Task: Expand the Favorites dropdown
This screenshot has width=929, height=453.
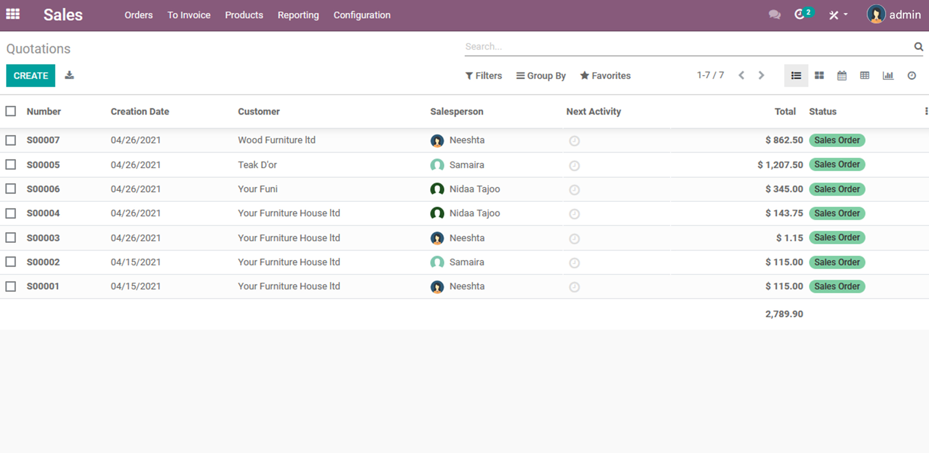Action: click(605, 76)
